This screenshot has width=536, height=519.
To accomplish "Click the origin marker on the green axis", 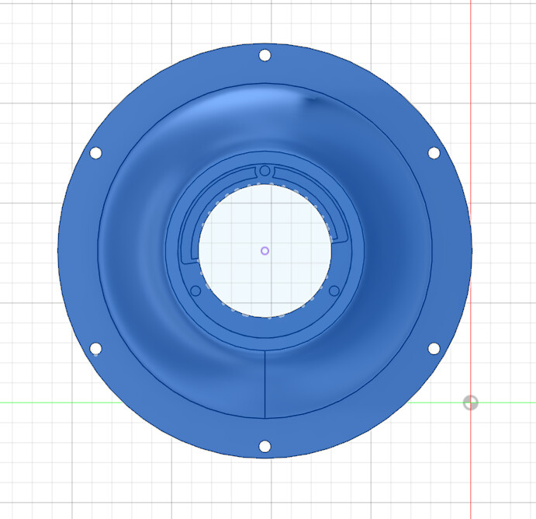I will click(470, 402).
